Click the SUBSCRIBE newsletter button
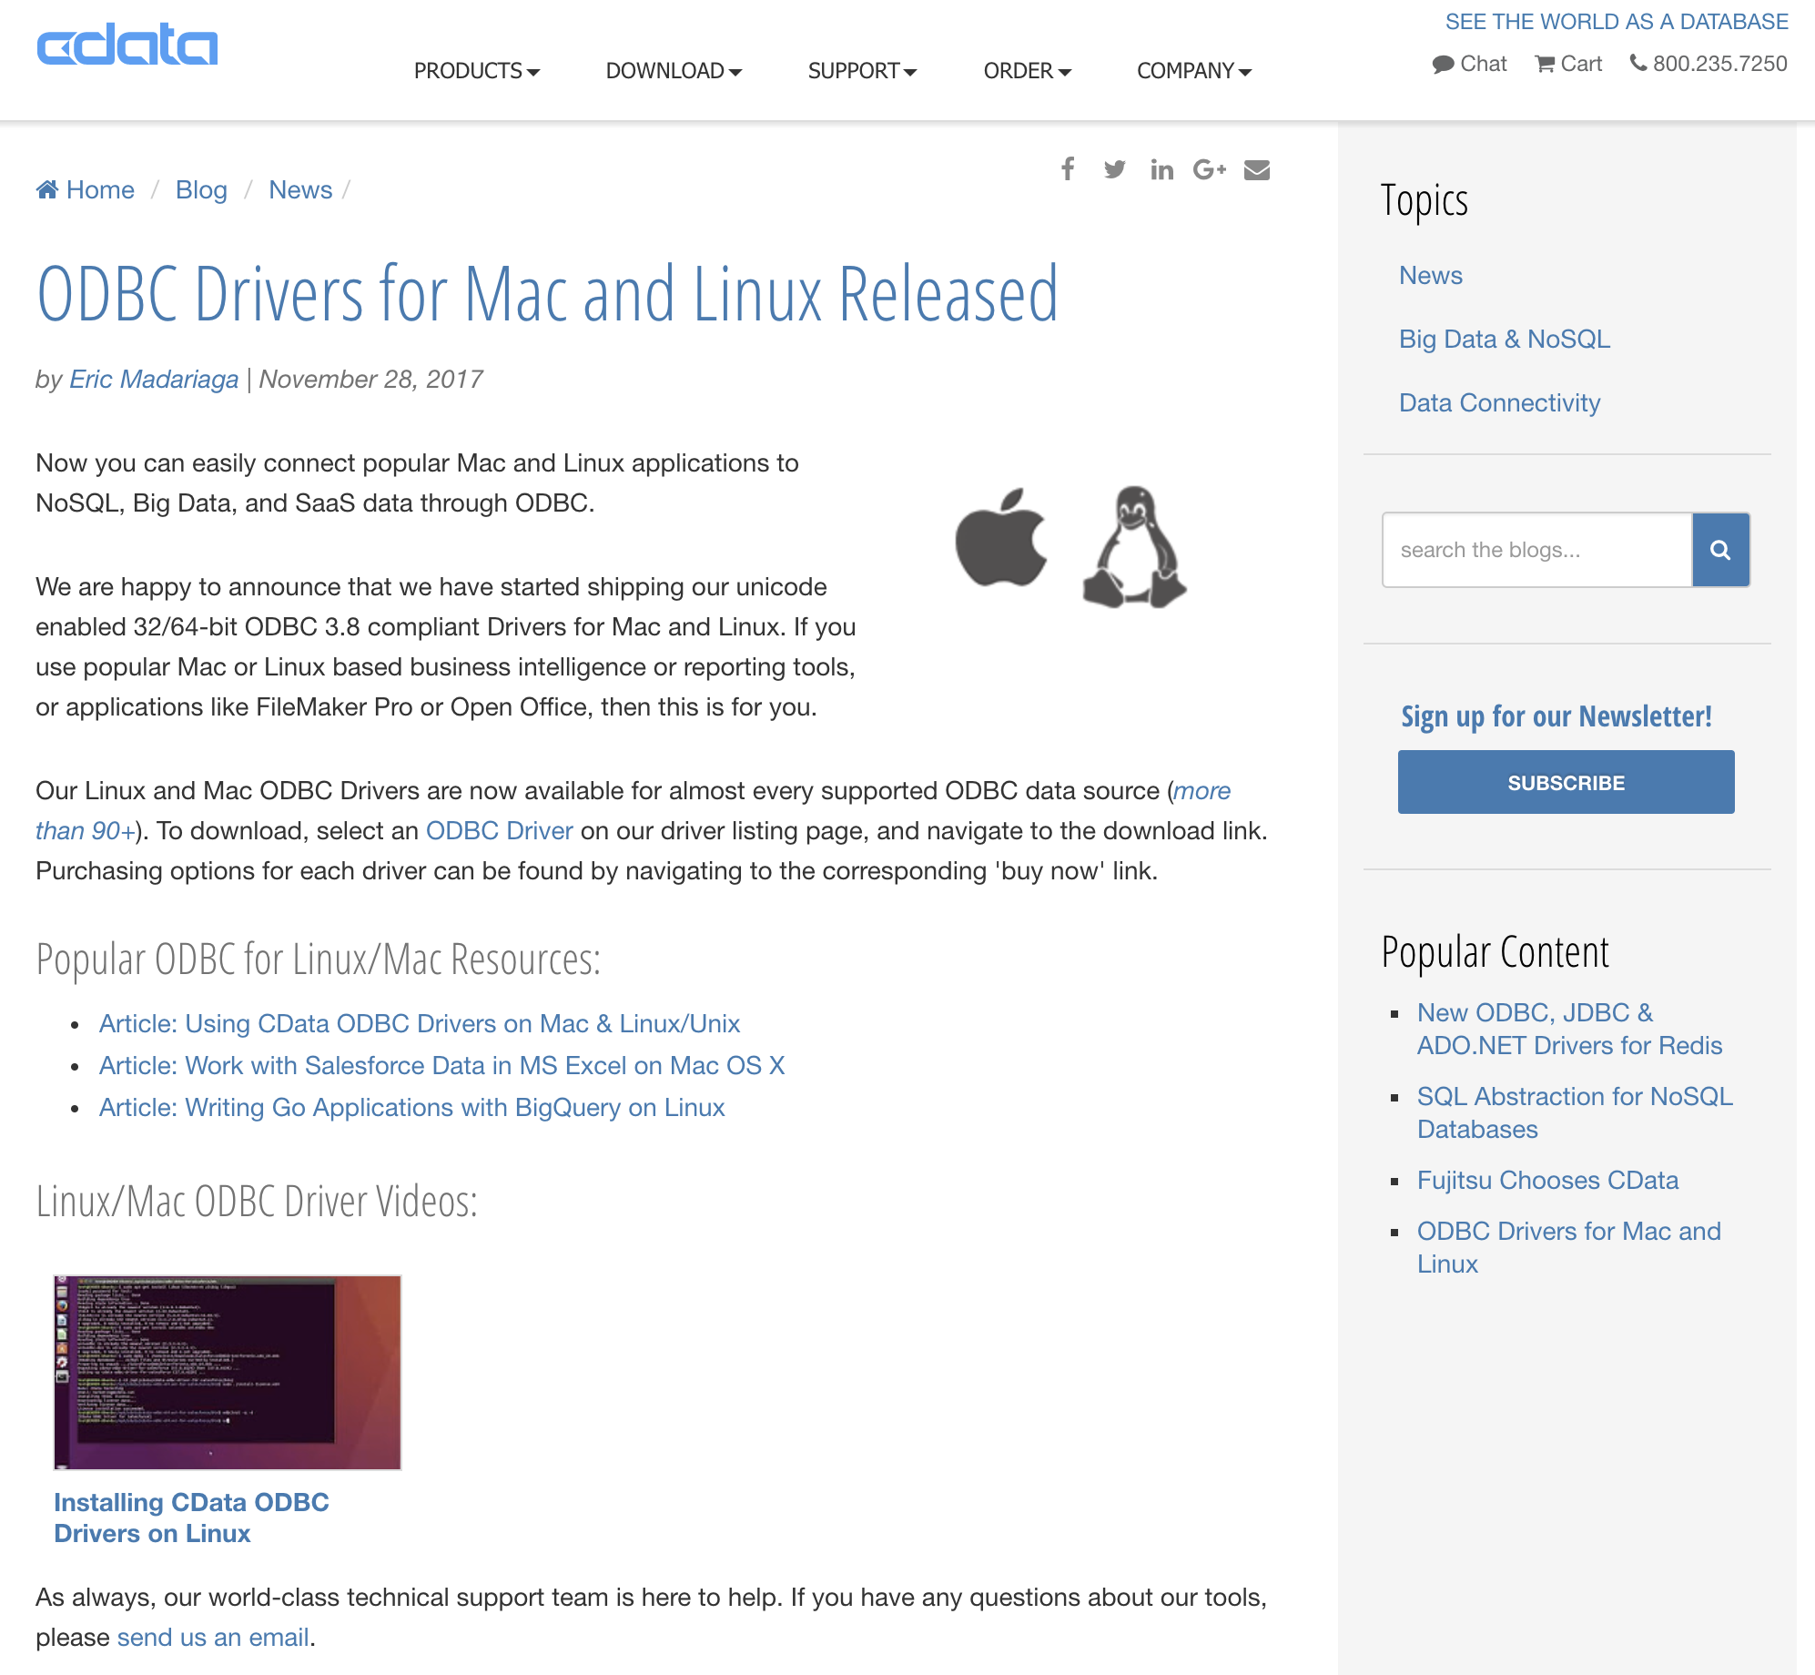 (1566, 782)
